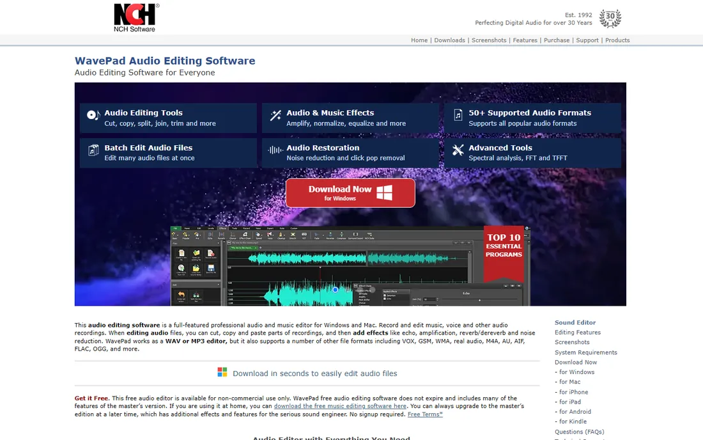The image size is (703, 440).
Task: Select the for iPad sidebar link
Action: [x=570, y=402]
